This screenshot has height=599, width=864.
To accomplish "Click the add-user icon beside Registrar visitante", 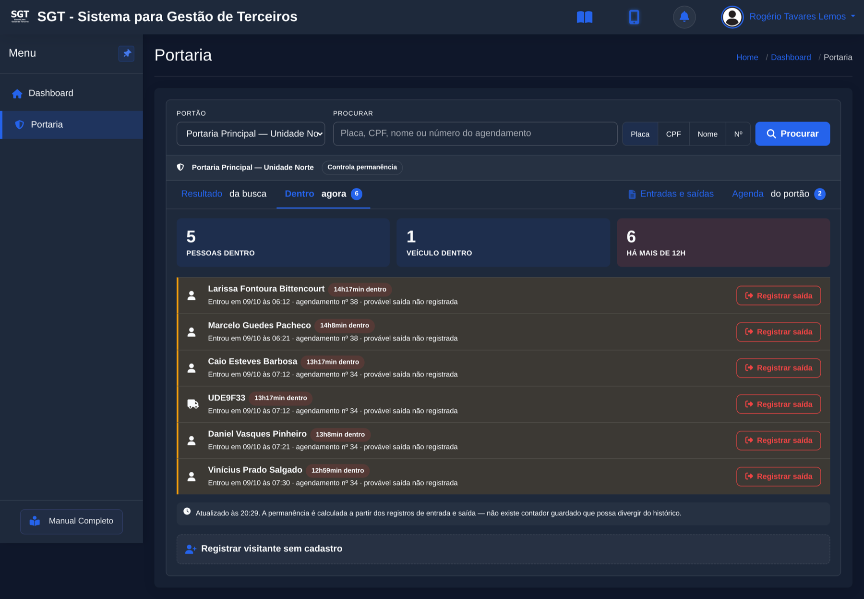I will [191, 549].
